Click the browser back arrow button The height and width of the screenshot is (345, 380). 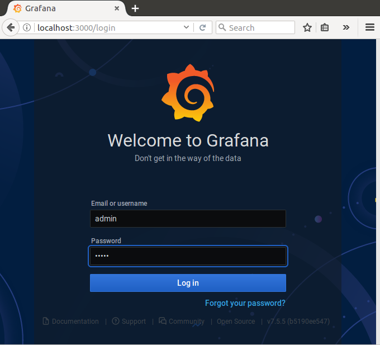(11, 27)
